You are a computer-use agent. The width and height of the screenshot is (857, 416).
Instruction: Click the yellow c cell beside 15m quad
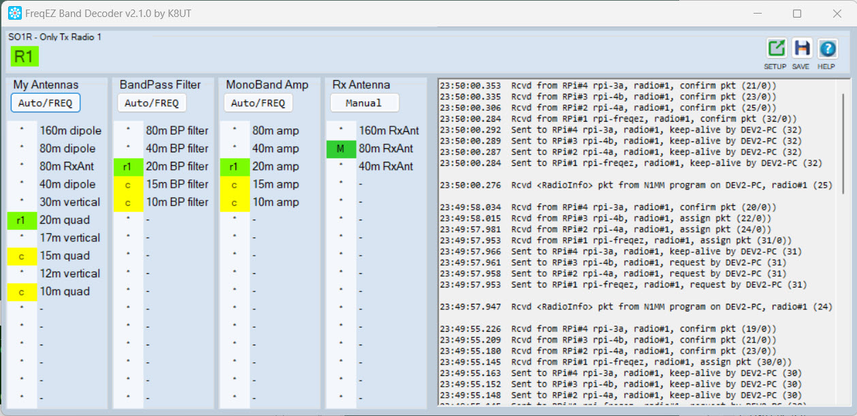(x=21, y=256)
